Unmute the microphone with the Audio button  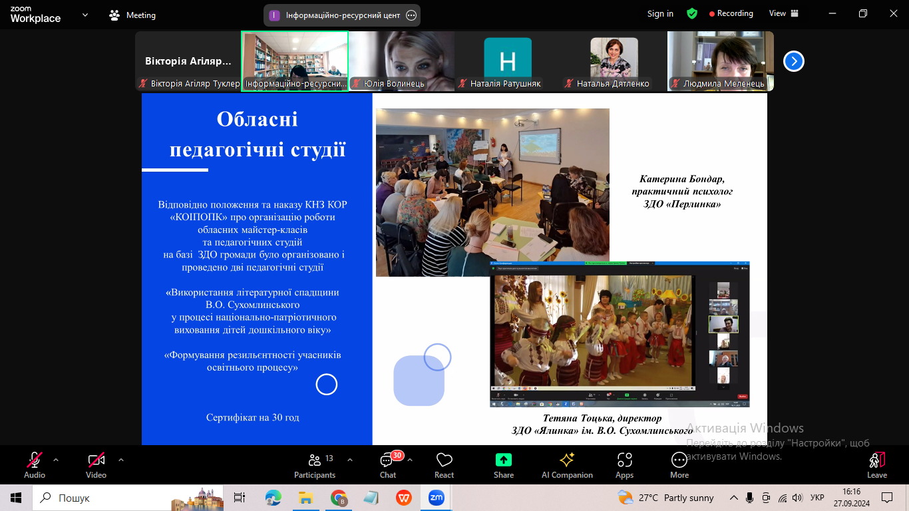(35, 464)
